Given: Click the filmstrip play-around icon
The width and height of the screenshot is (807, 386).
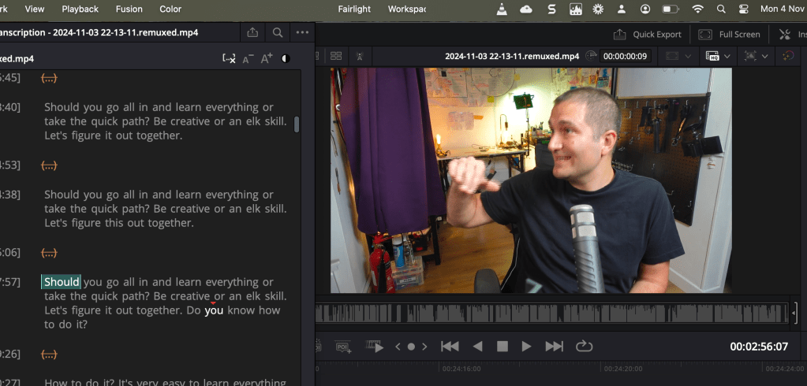Looking at the screenshot, I should coord(375,347).
